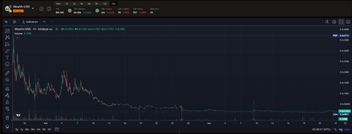The width and height of the screenshot is (352, 134).
Task: Select the ruler measure tool
Action: [x=7, y=73]
